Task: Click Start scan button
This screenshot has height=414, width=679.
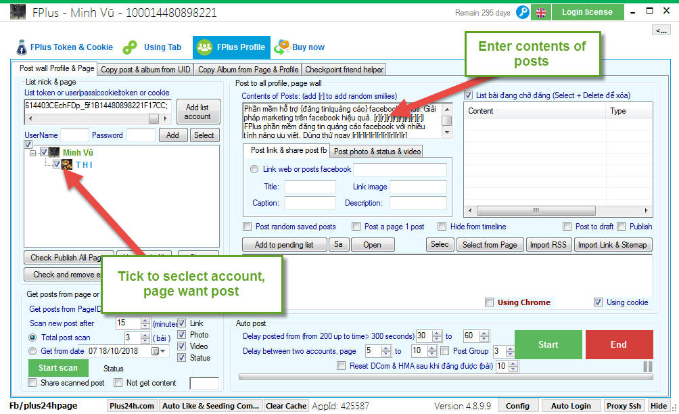Action: (x=58, y=368)
